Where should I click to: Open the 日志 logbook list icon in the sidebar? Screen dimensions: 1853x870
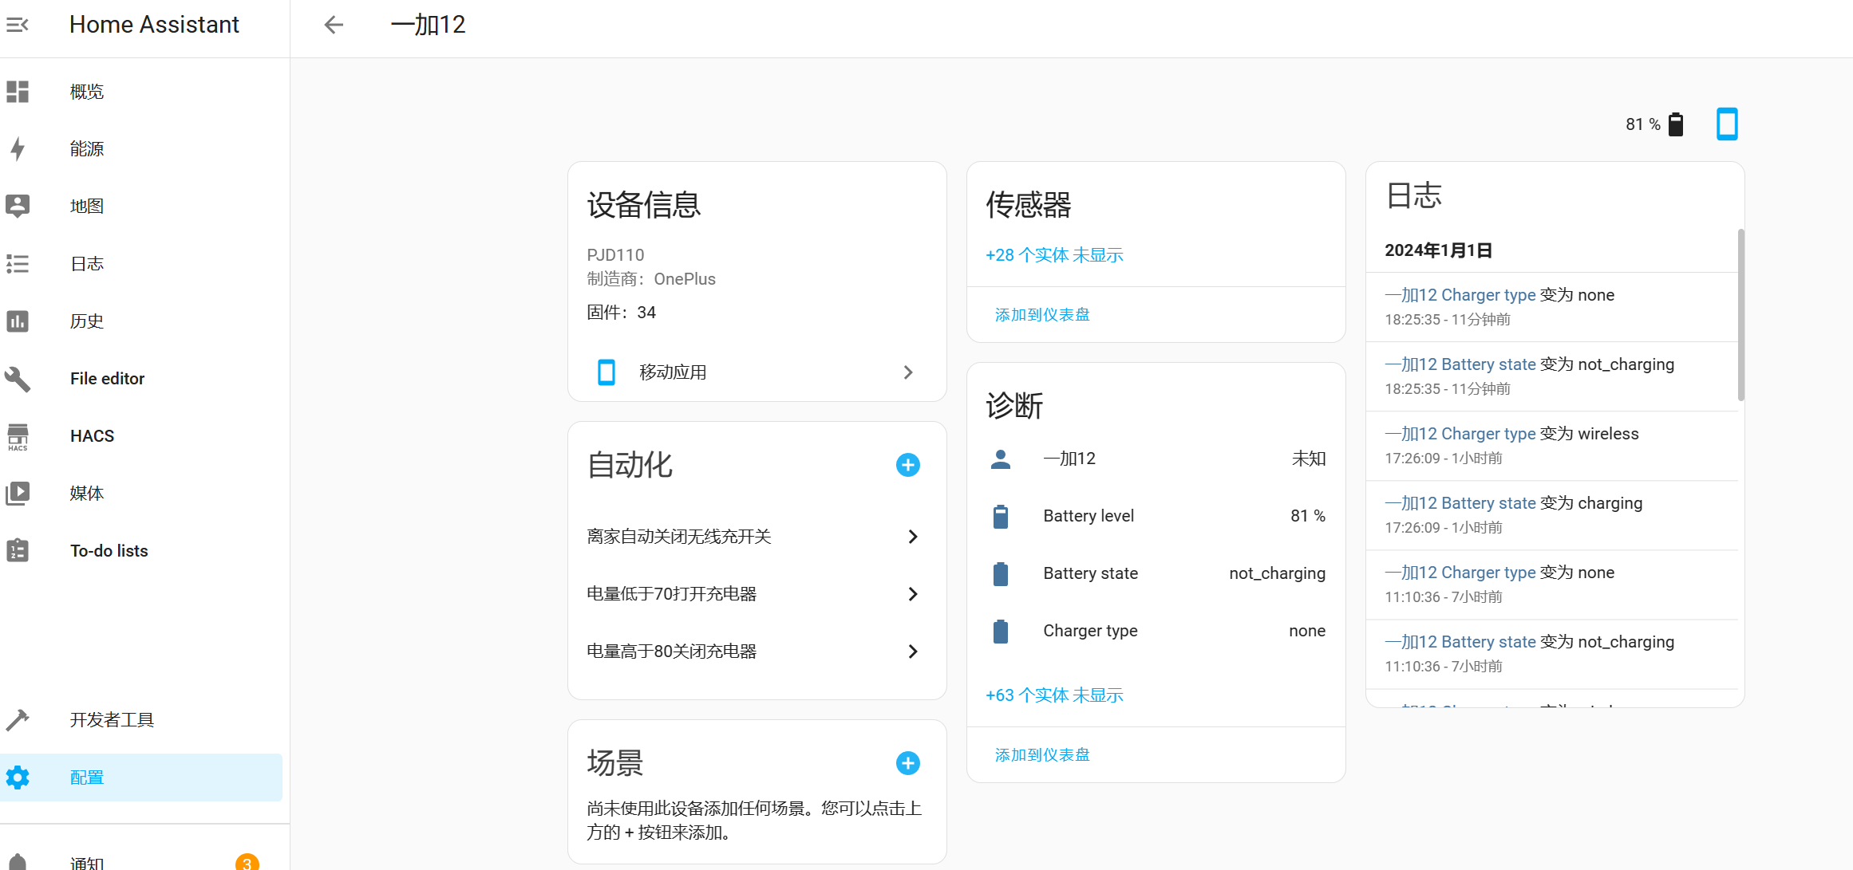(x=18, y=264)
